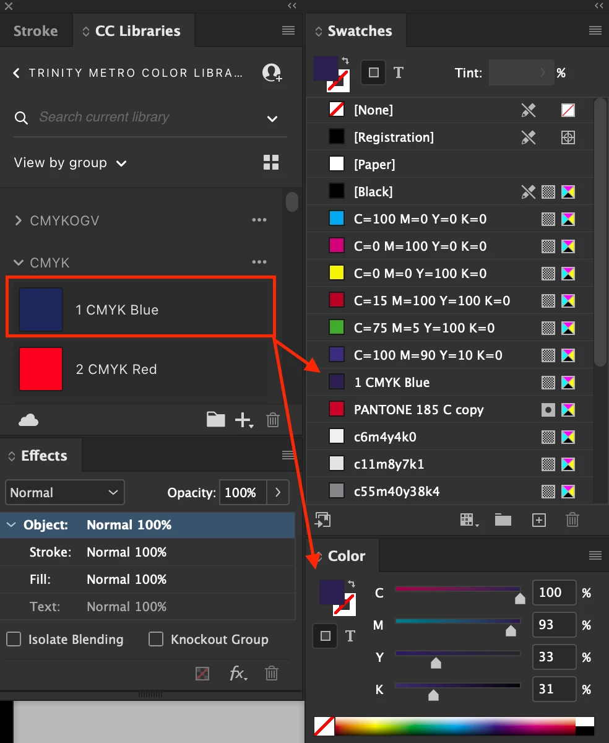Delete effects trash icon in Effects panel

(x=271, y=674)
